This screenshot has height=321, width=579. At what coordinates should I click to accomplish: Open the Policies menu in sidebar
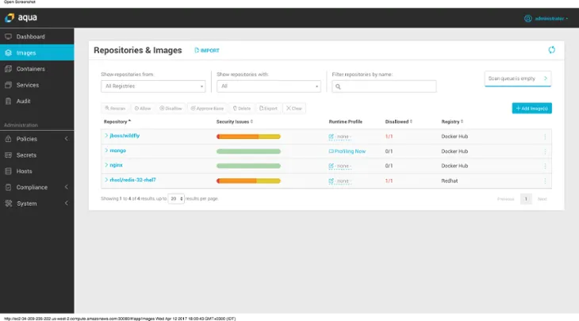point(27,139)
